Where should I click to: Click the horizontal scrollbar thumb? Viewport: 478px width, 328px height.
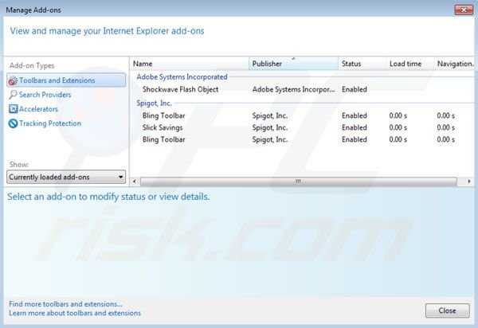(299, 182)
